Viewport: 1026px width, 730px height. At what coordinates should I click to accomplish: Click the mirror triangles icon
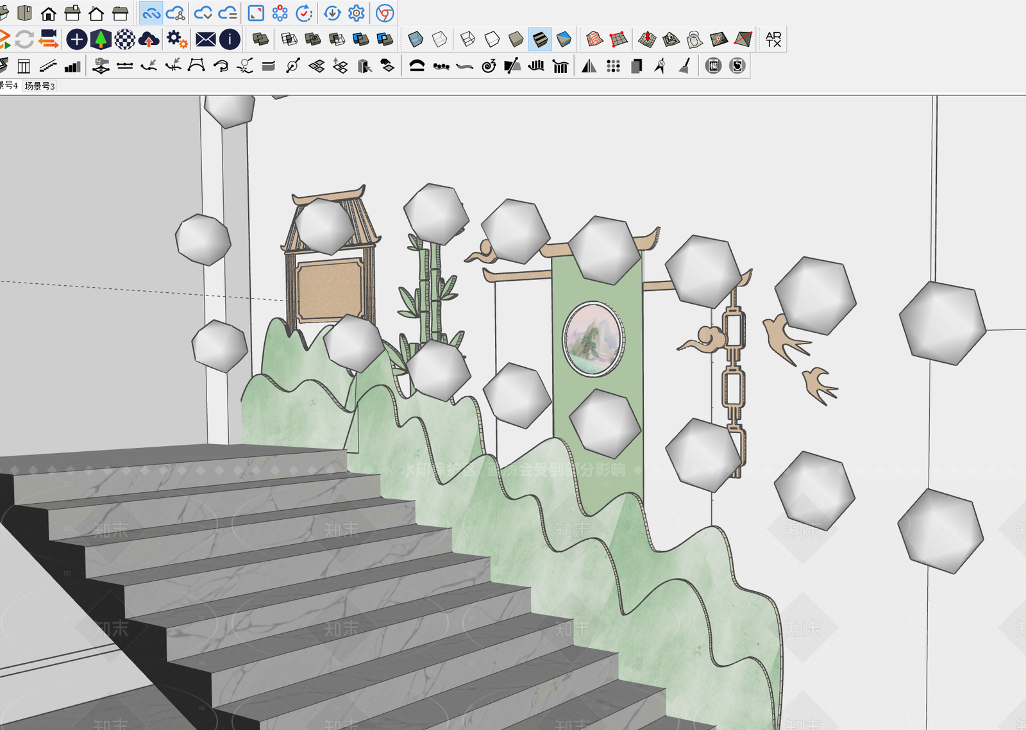tap(589, 65)
